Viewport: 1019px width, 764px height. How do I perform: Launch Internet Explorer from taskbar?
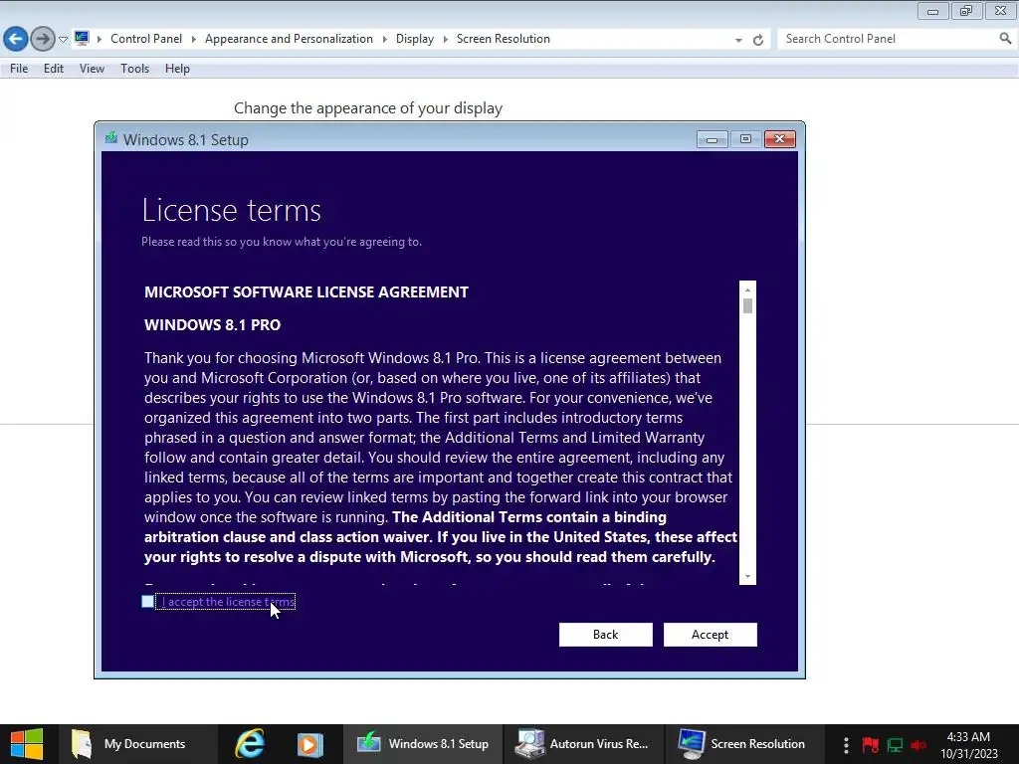(250, 744)
